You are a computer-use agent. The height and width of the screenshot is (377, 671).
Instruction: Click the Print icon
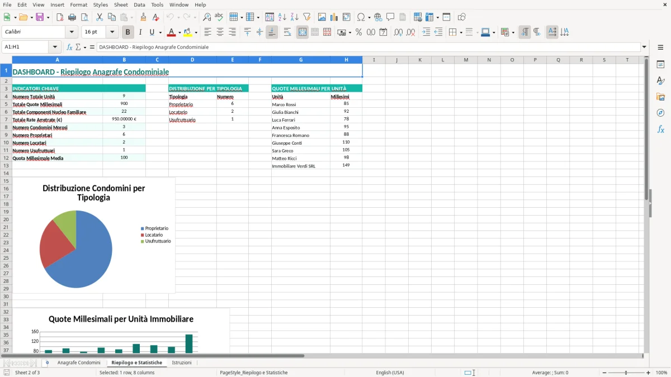point(72,17)
